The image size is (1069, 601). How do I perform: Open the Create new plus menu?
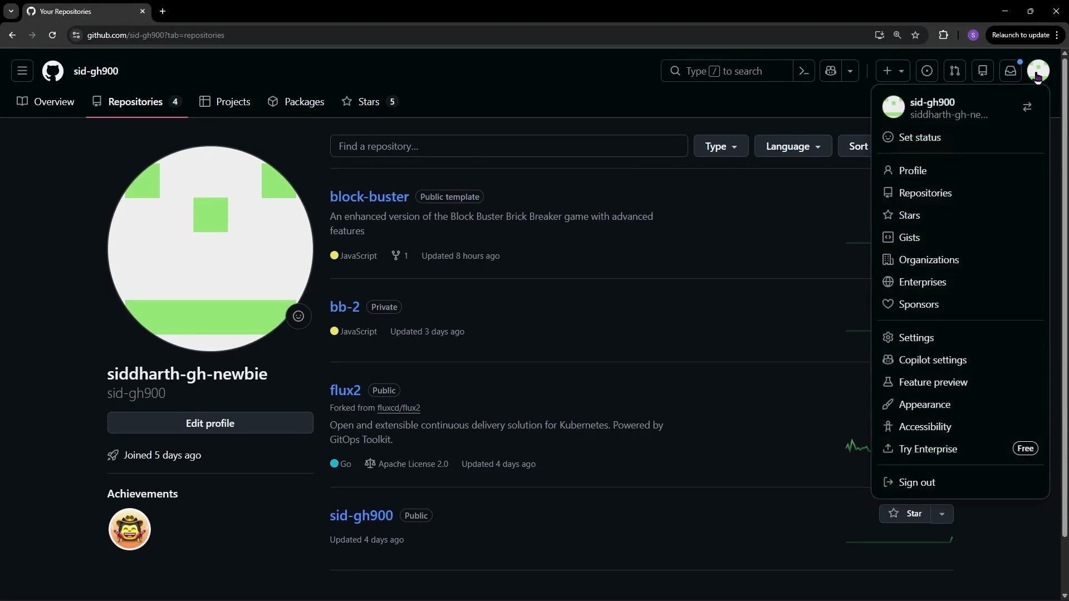893,71
